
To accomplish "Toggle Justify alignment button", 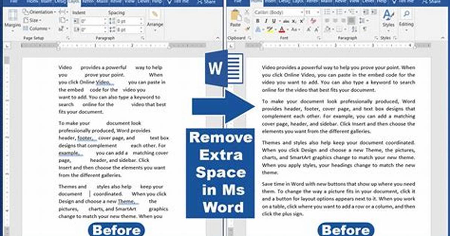I will 351,21.
